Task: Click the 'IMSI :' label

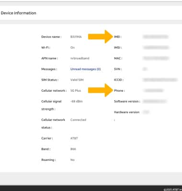Action: click(118, 48)
